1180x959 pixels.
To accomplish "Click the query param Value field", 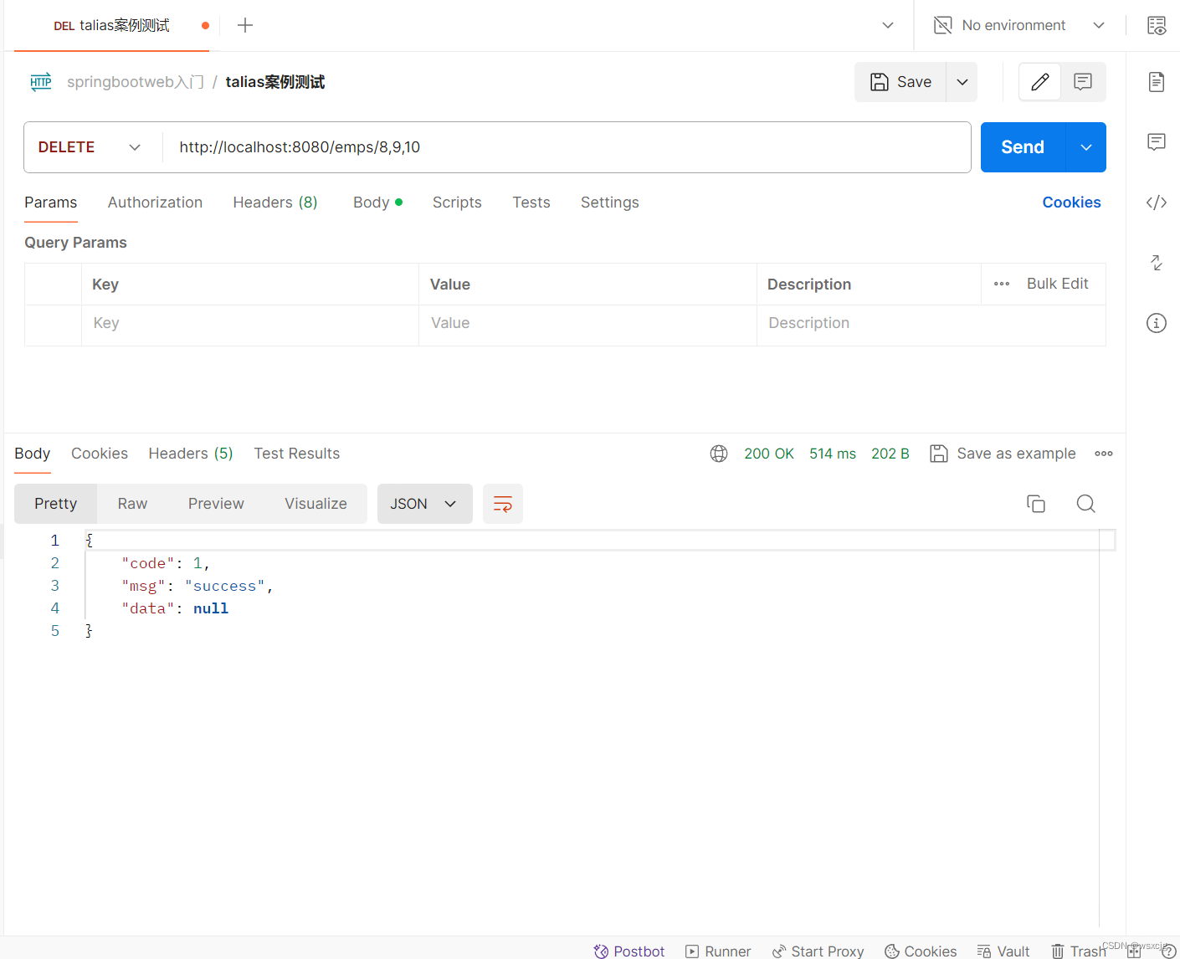I will pos(587,324).
